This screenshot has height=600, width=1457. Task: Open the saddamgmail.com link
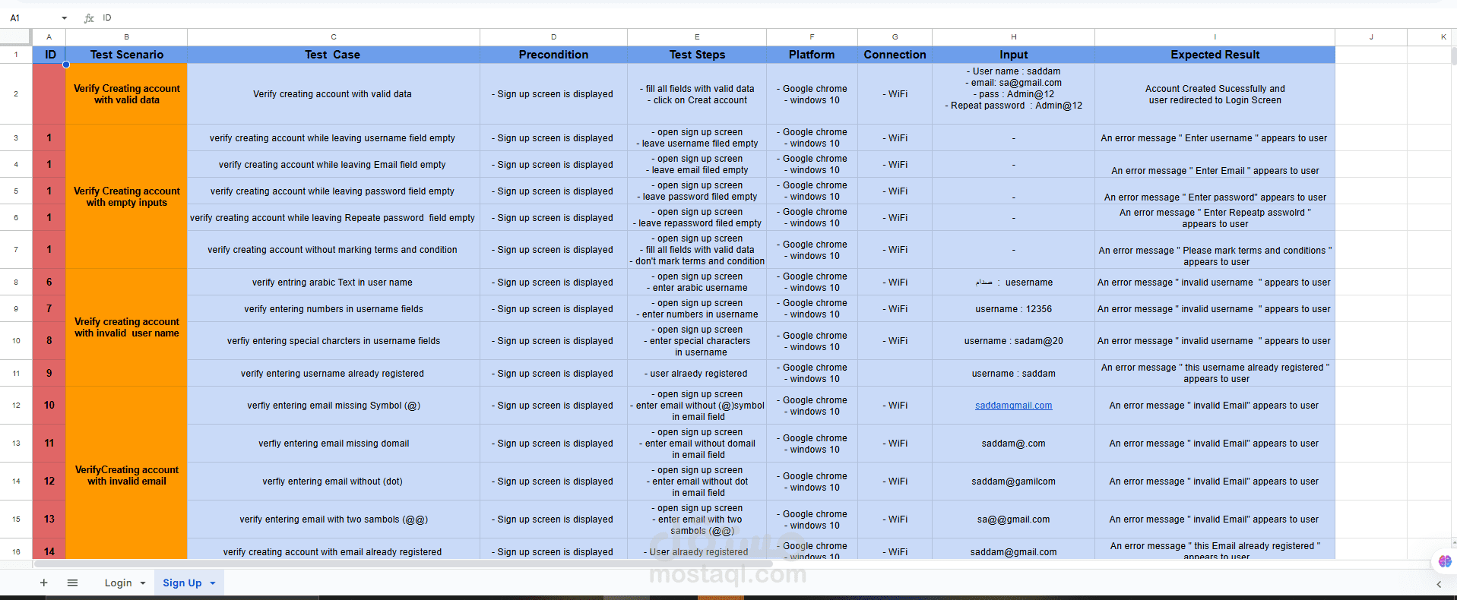pos(1013,406)
